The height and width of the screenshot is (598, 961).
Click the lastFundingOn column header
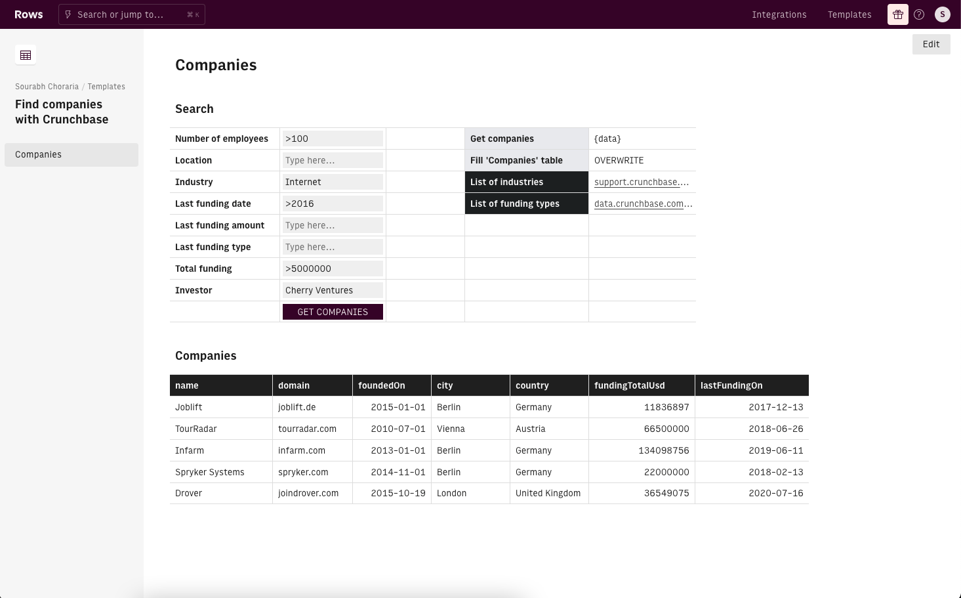752,385
